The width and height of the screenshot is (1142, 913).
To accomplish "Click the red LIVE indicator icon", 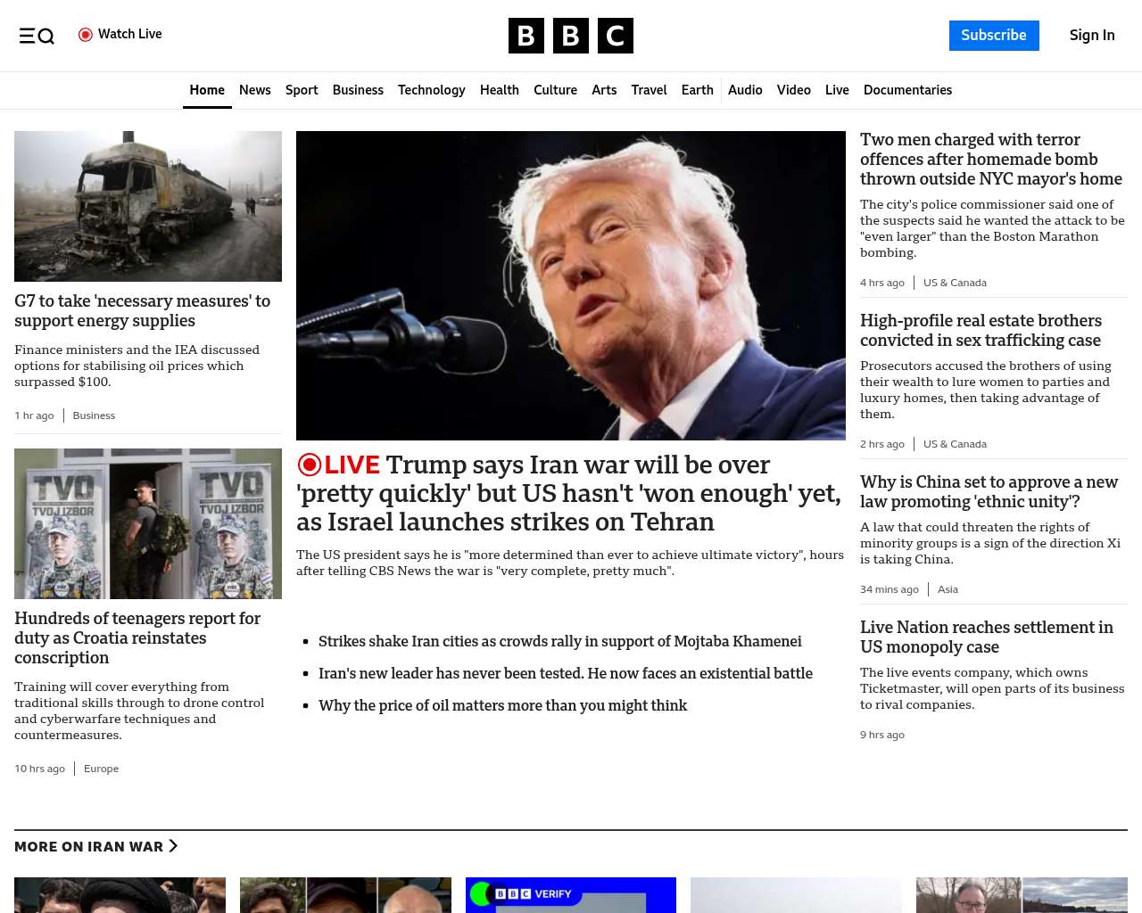I will click(x=310, y=465).
